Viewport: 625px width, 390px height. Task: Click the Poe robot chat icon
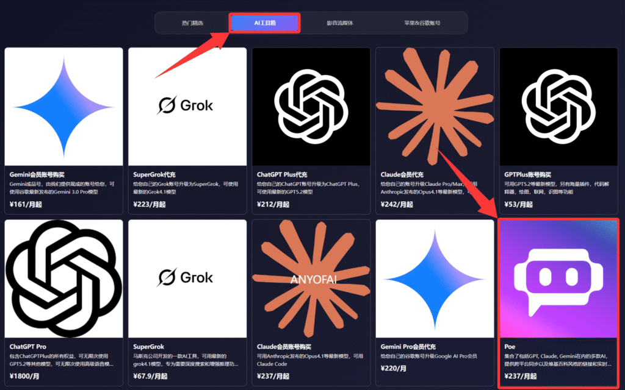click(x=558, y=278)
